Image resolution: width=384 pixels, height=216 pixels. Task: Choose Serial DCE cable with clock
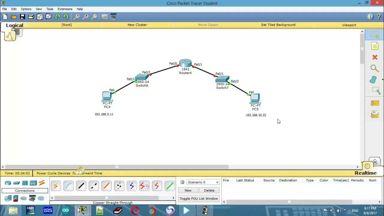[x=144, y=186]
